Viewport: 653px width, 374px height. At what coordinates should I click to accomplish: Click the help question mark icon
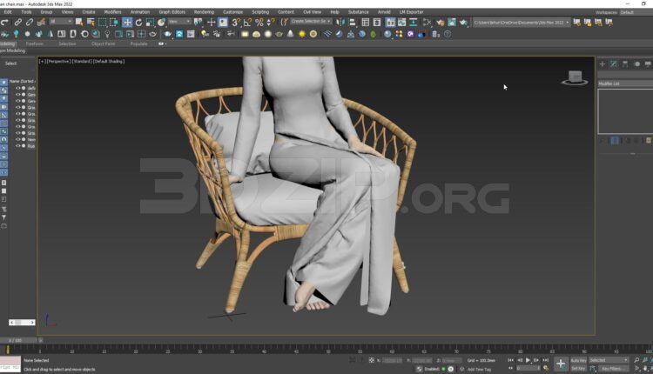pyautogui.click(x=448, y=34)
